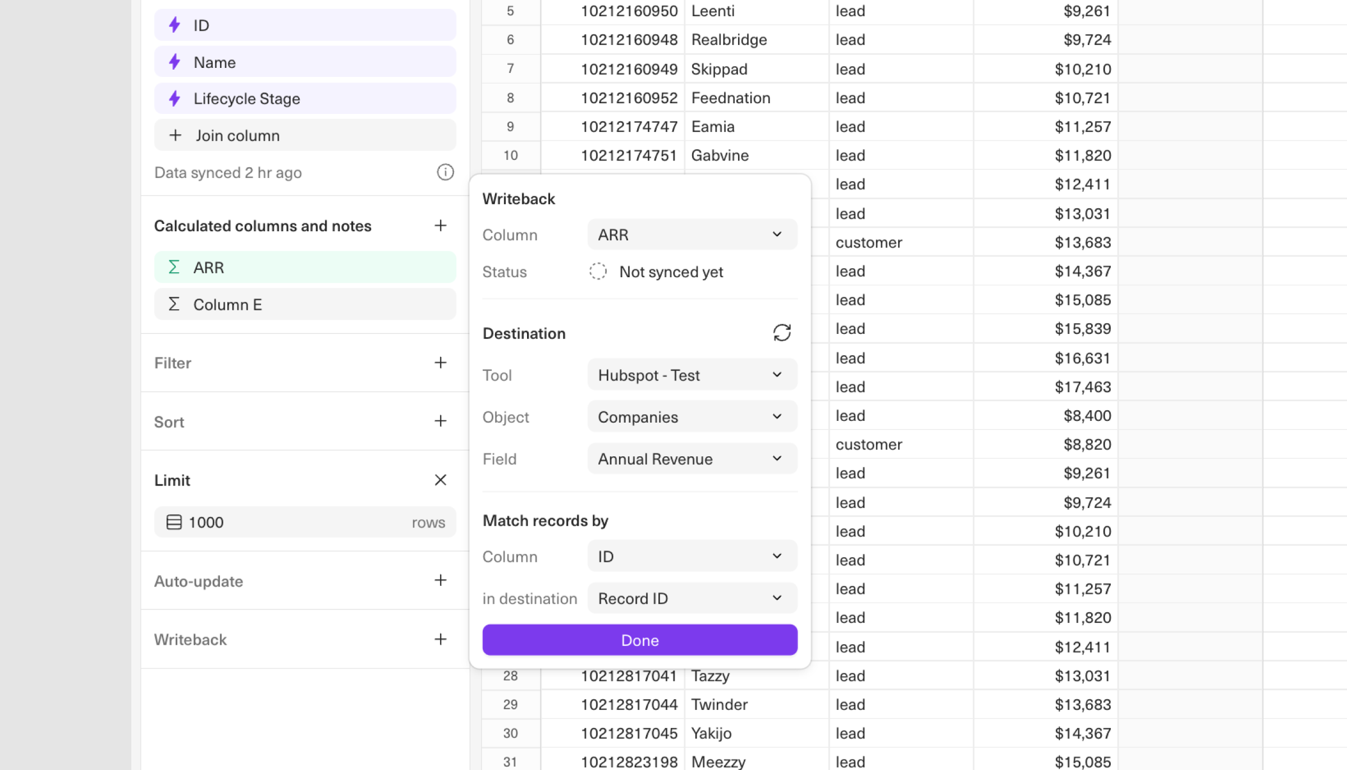This screenshot has height=770, width=1347.
Task: Expand the in destination Record ID dropdown
Action: (x=692, y=598)
